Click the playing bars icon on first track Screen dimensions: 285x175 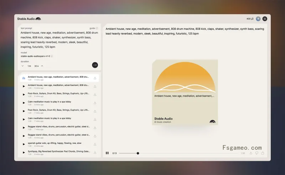24,78
